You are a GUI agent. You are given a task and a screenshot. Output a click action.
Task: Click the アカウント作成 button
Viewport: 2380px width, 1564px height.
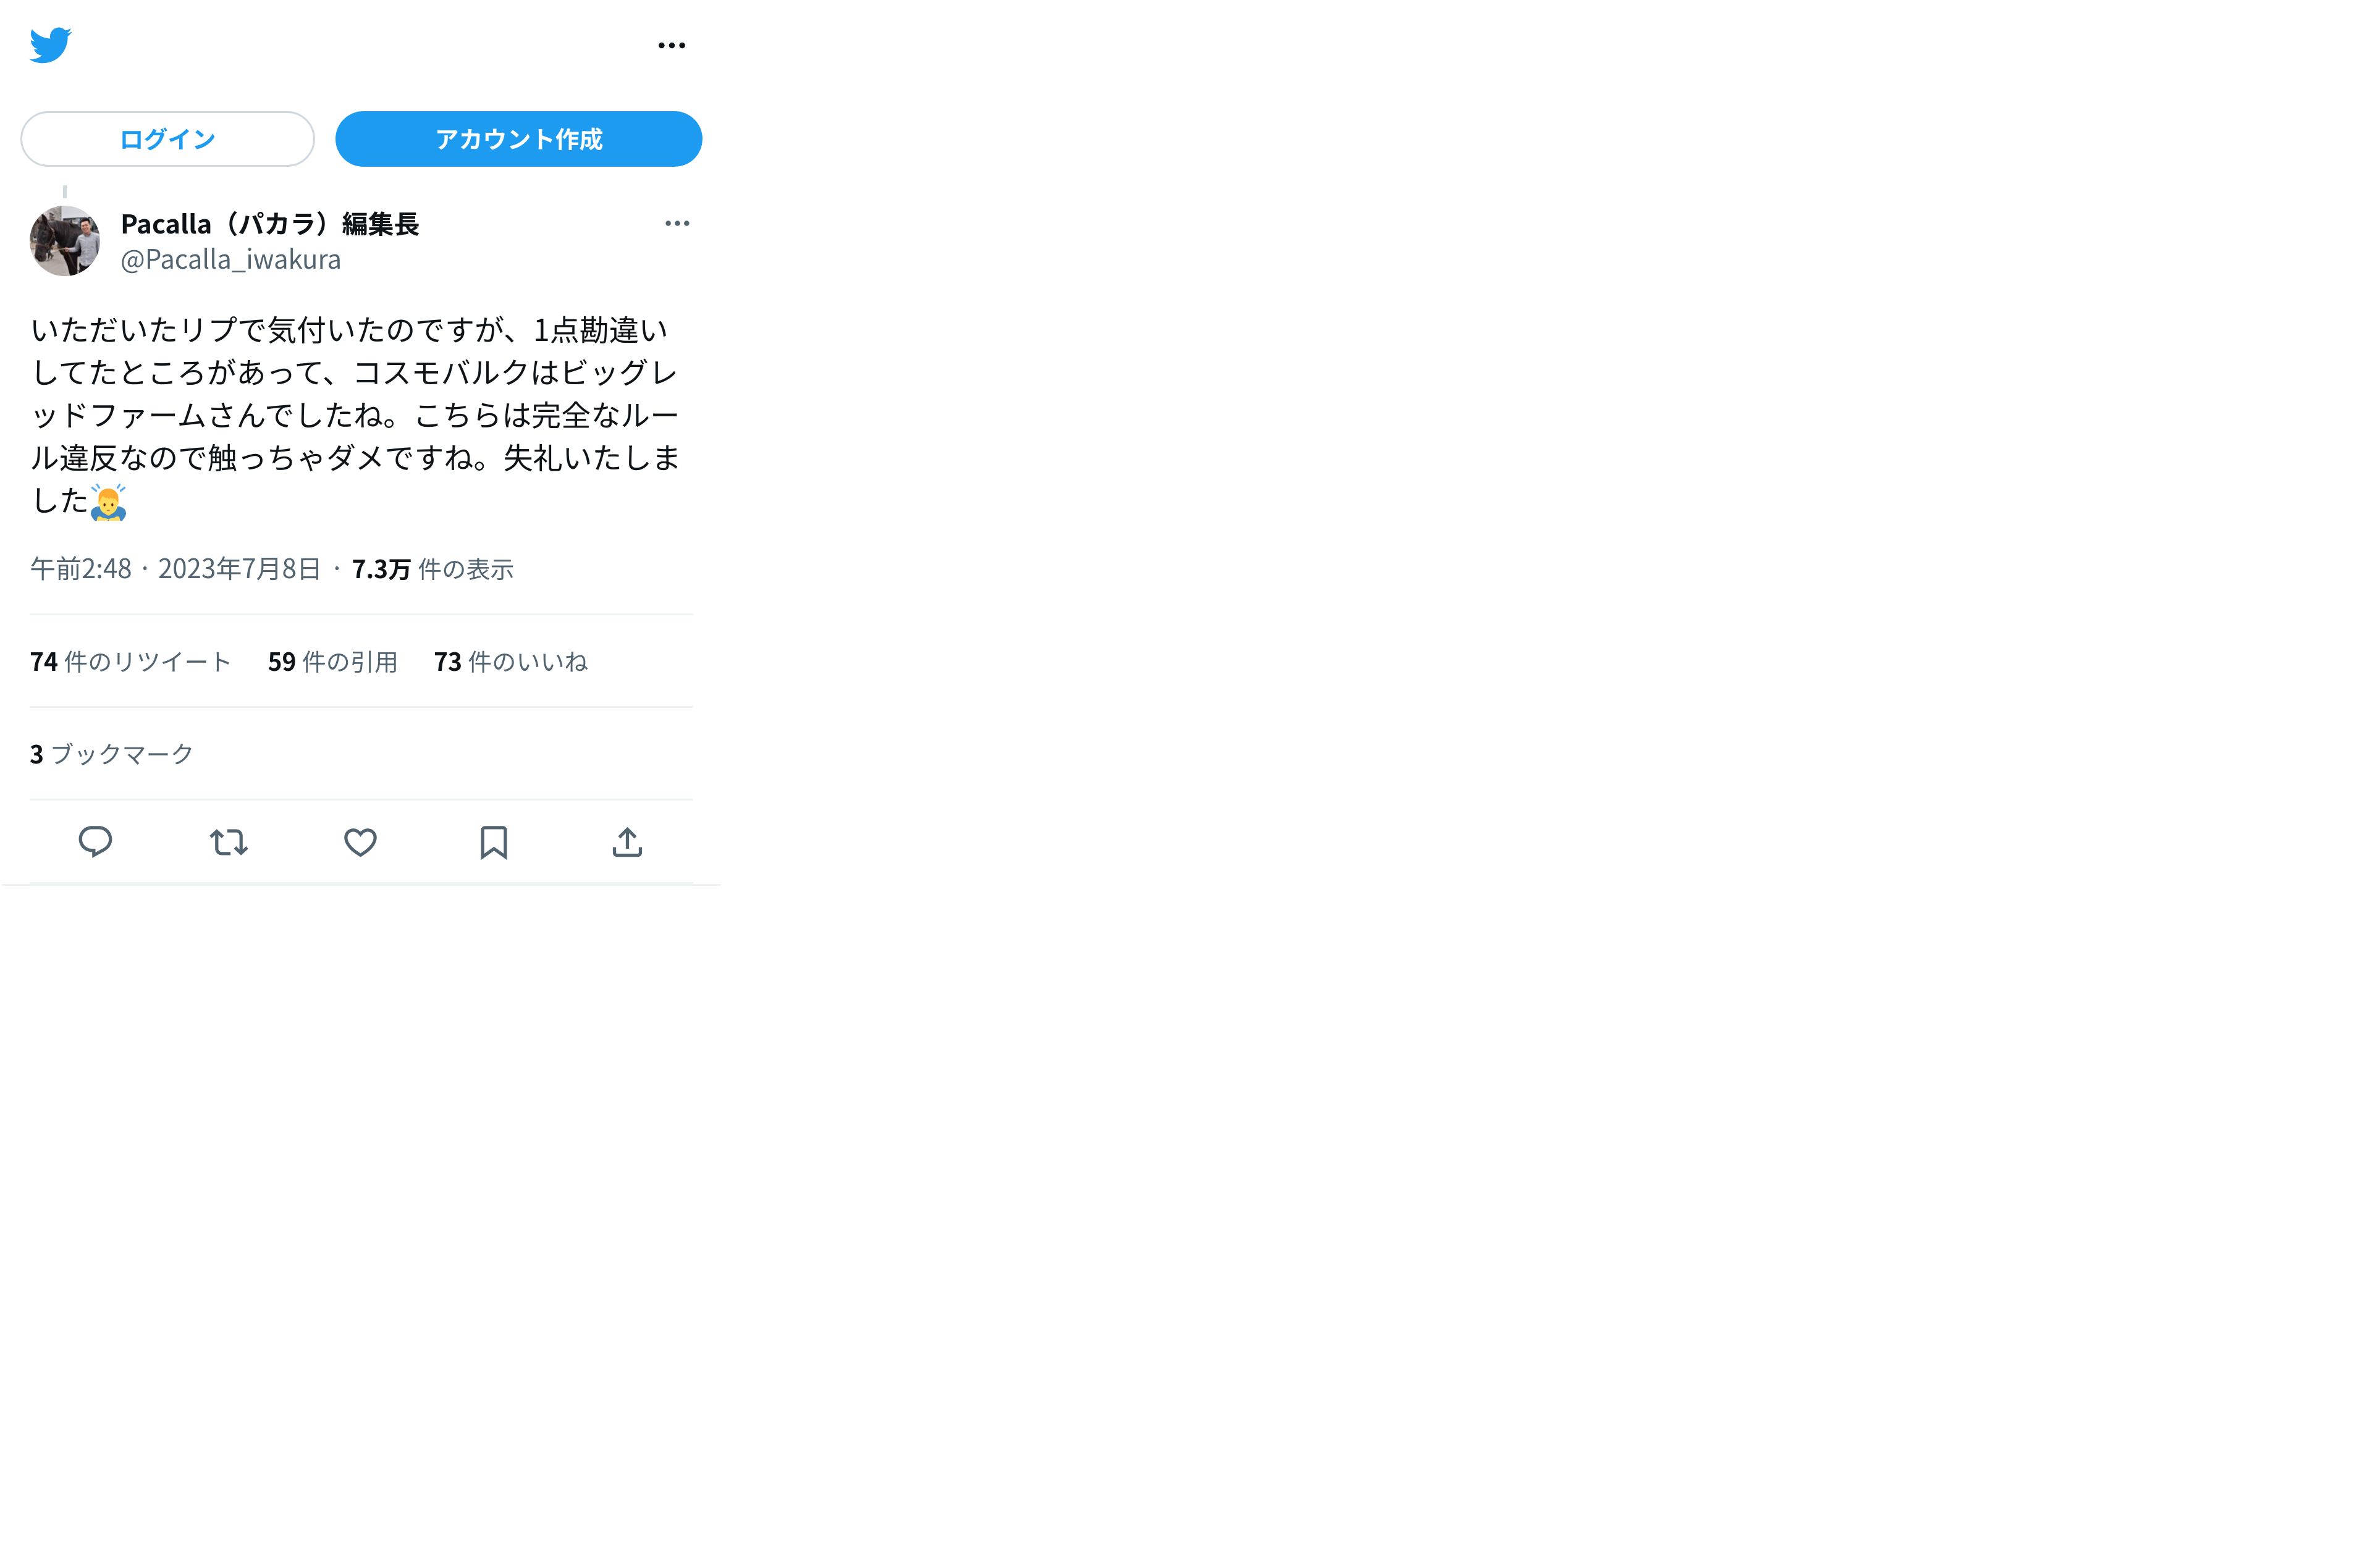(x=518, y=139)
